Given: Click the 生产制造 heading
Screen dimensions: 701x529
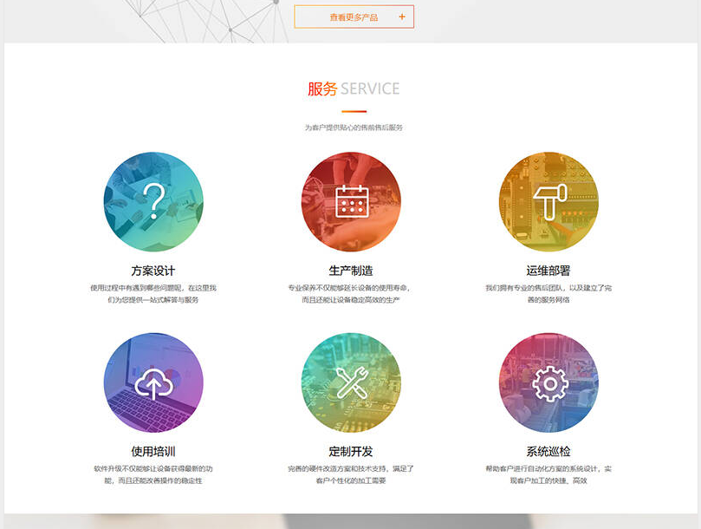Looking at the screenshot, I should [351, 271].
